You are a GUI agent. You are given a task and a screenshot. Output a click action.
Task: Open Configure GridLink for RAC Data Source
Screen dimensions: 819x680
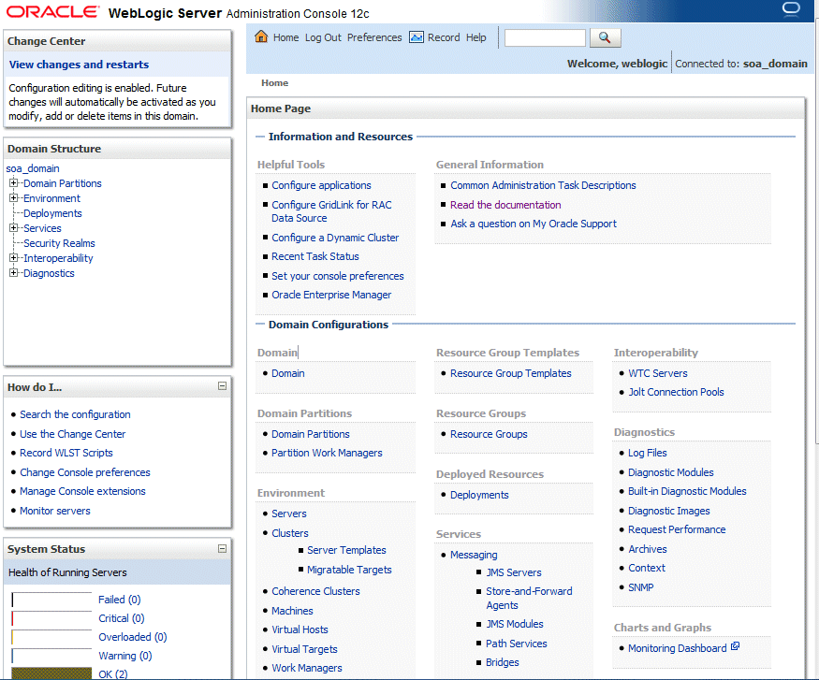pyautogui.click(x=331, y=211)
